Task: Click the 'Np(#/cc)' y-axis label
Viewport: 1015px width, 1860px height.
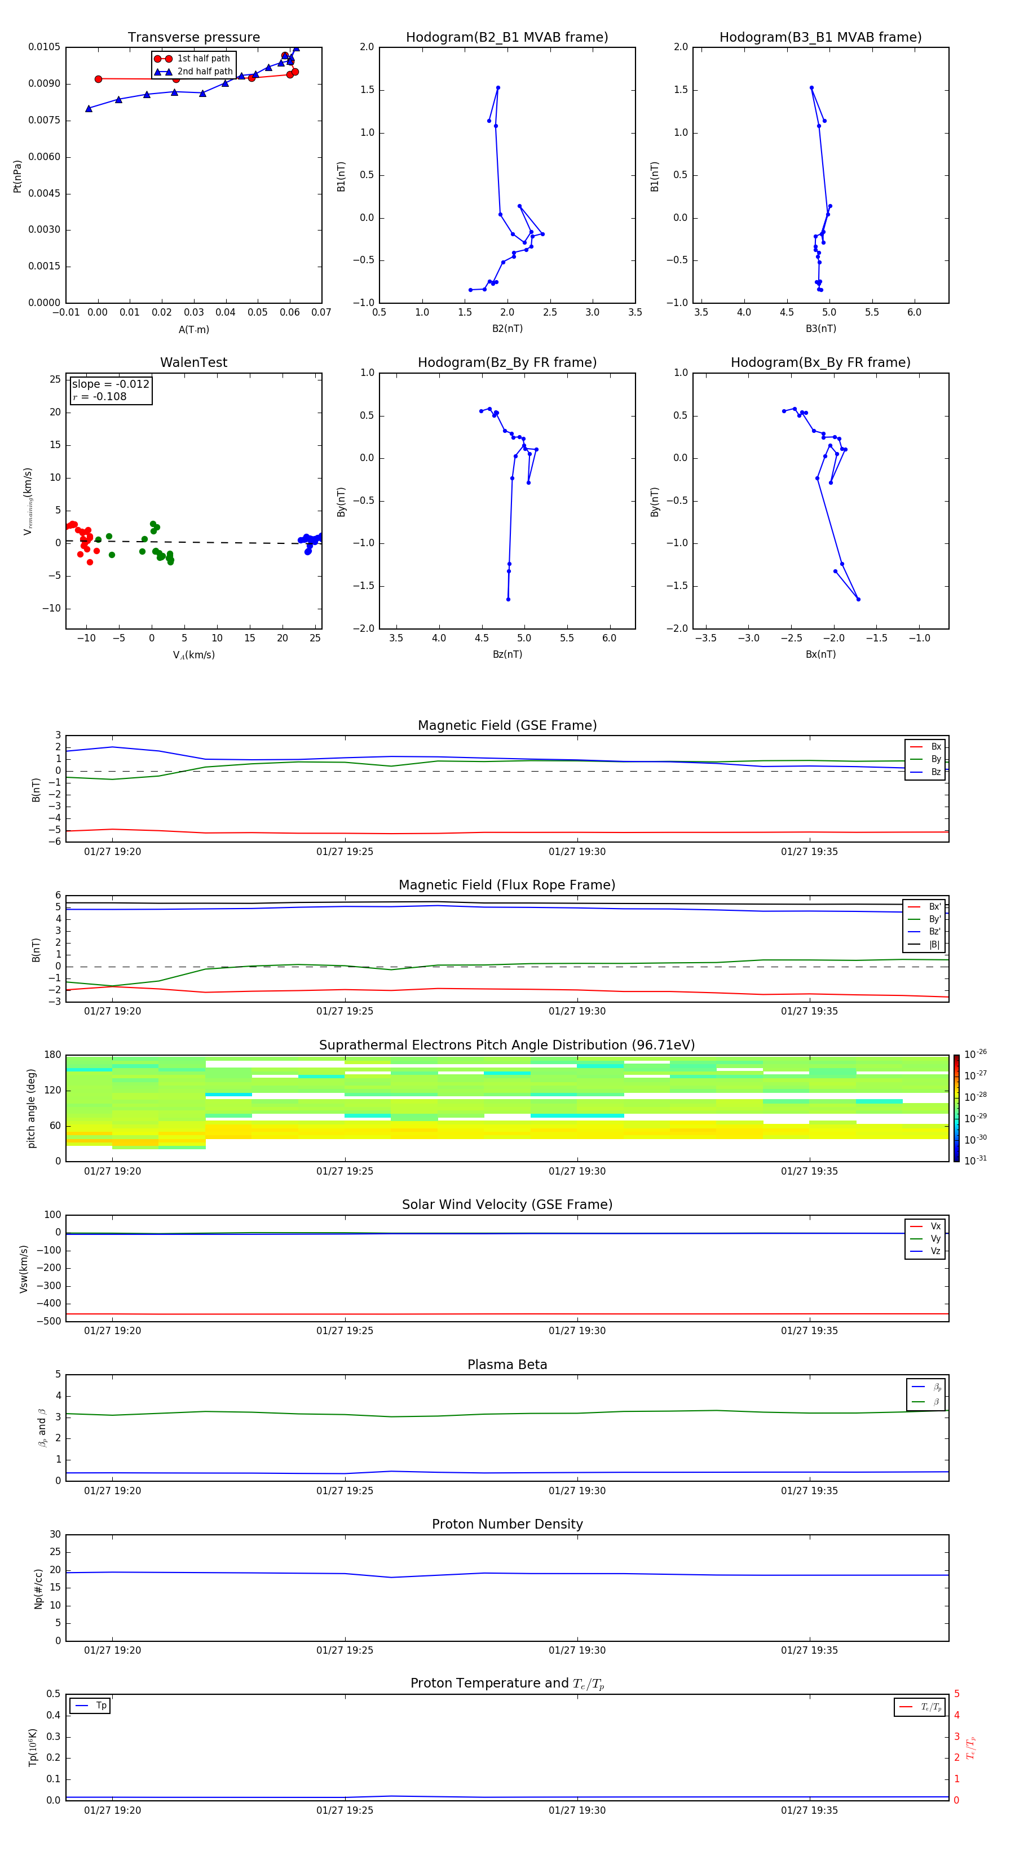Action: [38, 1588]
